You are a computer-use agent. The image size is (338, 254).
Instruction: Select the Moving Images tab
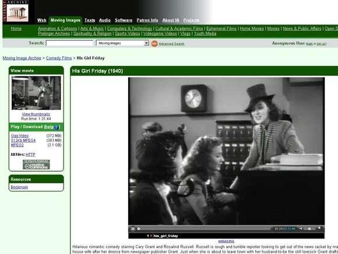[x=65, y=20]
